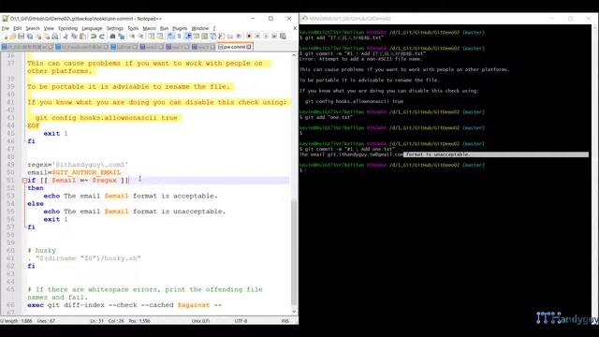Viewport: 599px width, 337px height.
Task: Close the current document with the menu bar X
Action: coord(295,28)
